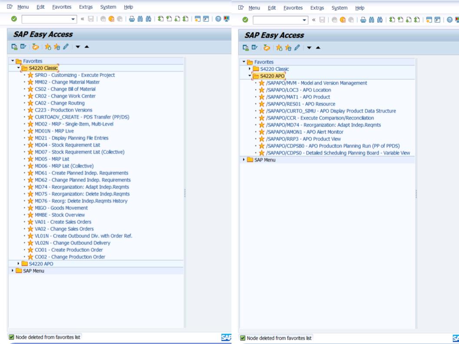Open the command field dropdown arrow in the right window
The height and width of the screenshot is (344, 459).
[304, 20]
